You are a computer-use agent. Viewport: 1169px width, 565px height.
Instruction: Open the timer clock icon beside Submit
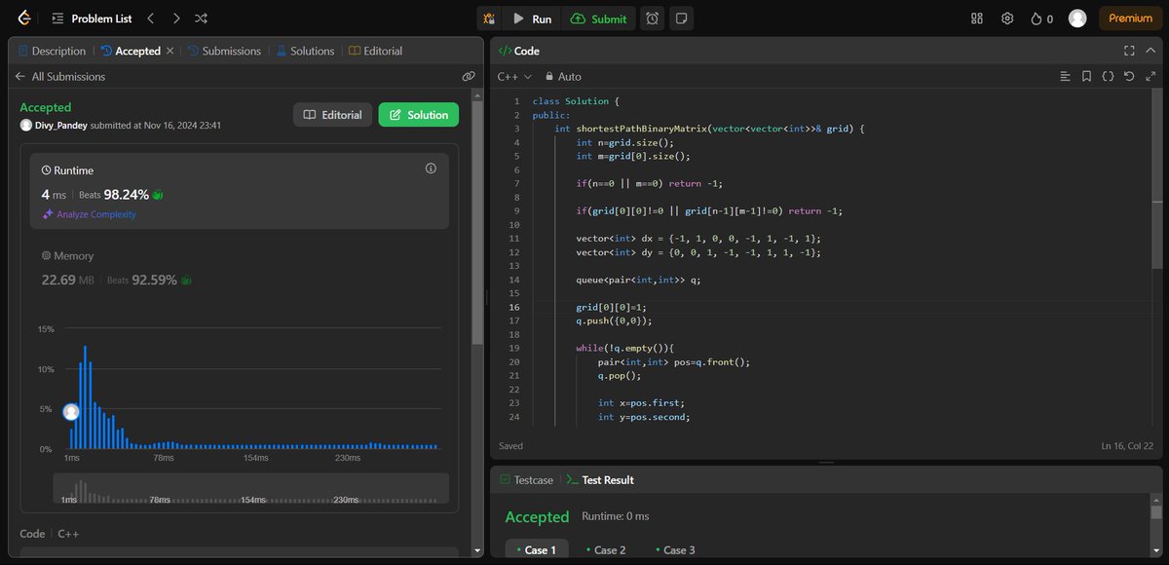click(652, 18)
